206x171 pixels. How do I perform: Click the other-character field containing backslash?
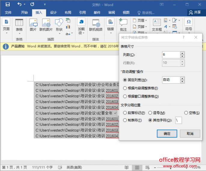coord(179,120)
